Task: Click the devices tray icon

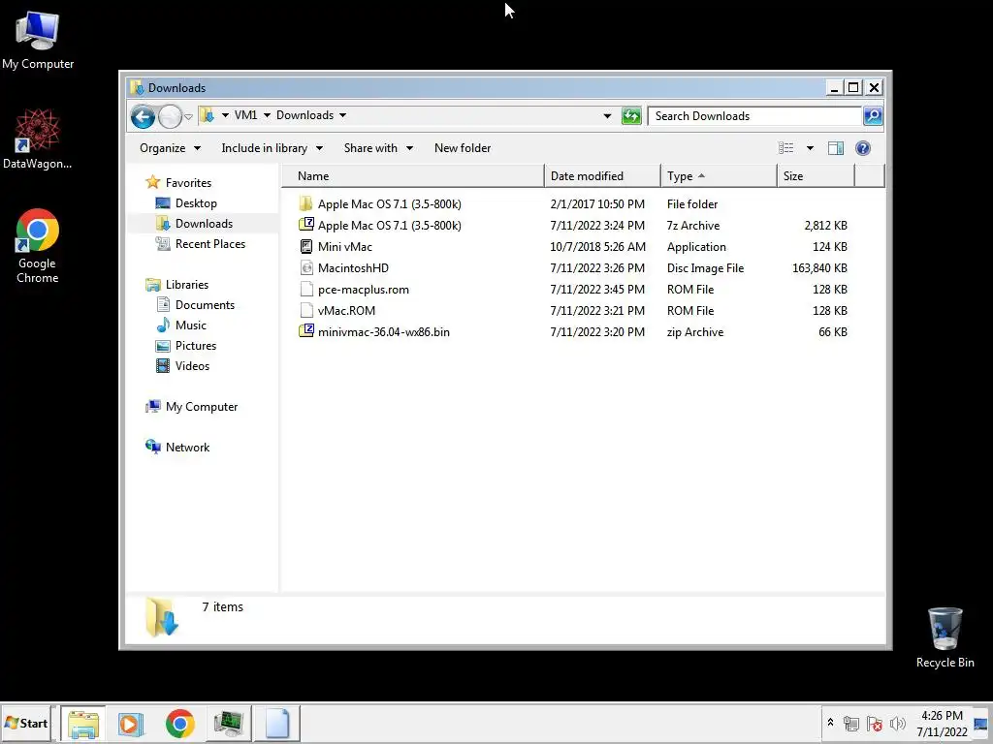Action: pyautogui.click(x=851, y=723)
